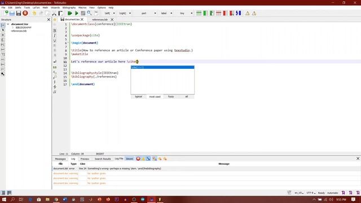Toggle side panel with bottom-left status icon
The width and height of the screenshot is (361, 203).
[3, 193]
